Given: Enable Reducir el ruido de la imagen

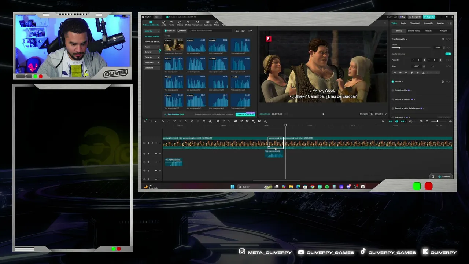Looking at the screenshot, I should click(x=393, y=109).
